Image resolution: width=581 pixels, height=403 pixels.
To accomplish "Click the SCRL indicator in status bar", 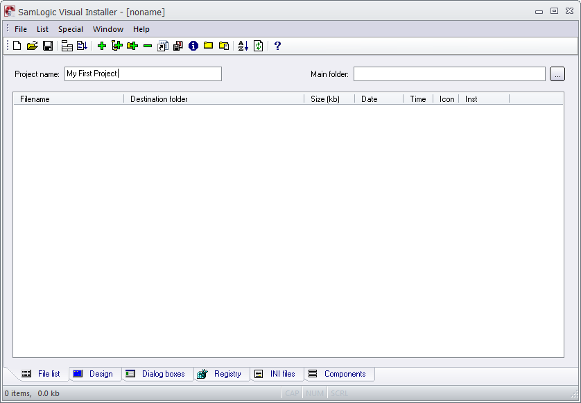I will tap(339, 393).
